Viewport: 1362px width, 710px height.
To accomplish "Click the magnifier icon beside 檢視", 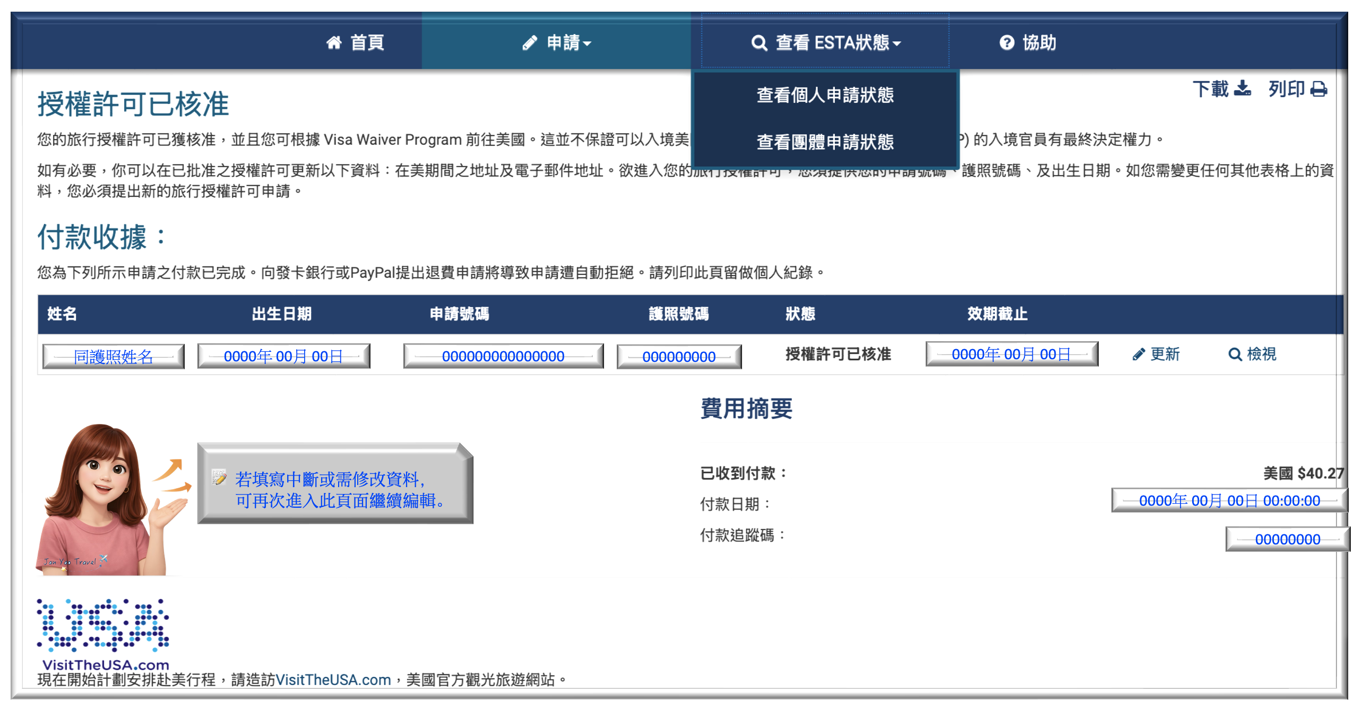I will (1235, 354).
